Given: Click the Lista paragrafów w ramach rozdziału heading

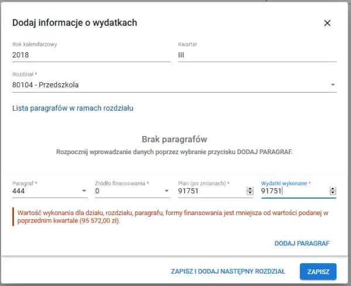Looking at the screenshot, I should pos(73,108).
